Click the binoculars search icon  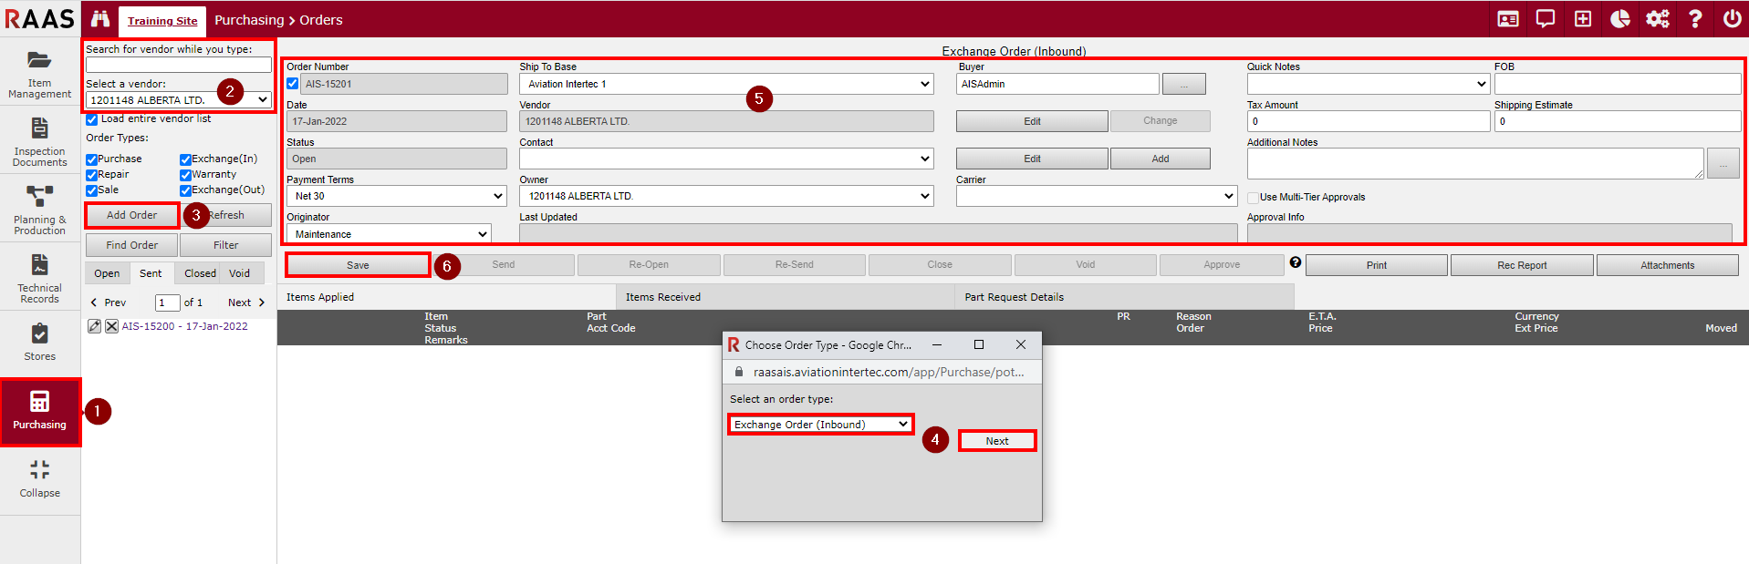tap(99, 19)
